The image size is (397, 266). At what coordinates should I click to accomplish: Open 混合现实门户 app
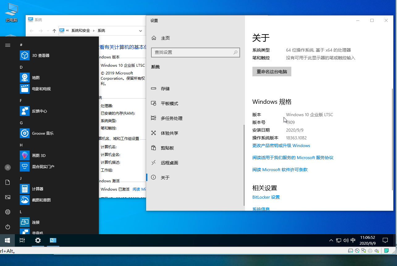[x=59, y=167]
